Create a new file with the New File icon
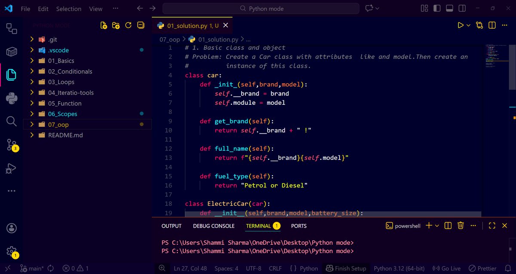This screenshot has height=274, width=516. tap(104, 25)
